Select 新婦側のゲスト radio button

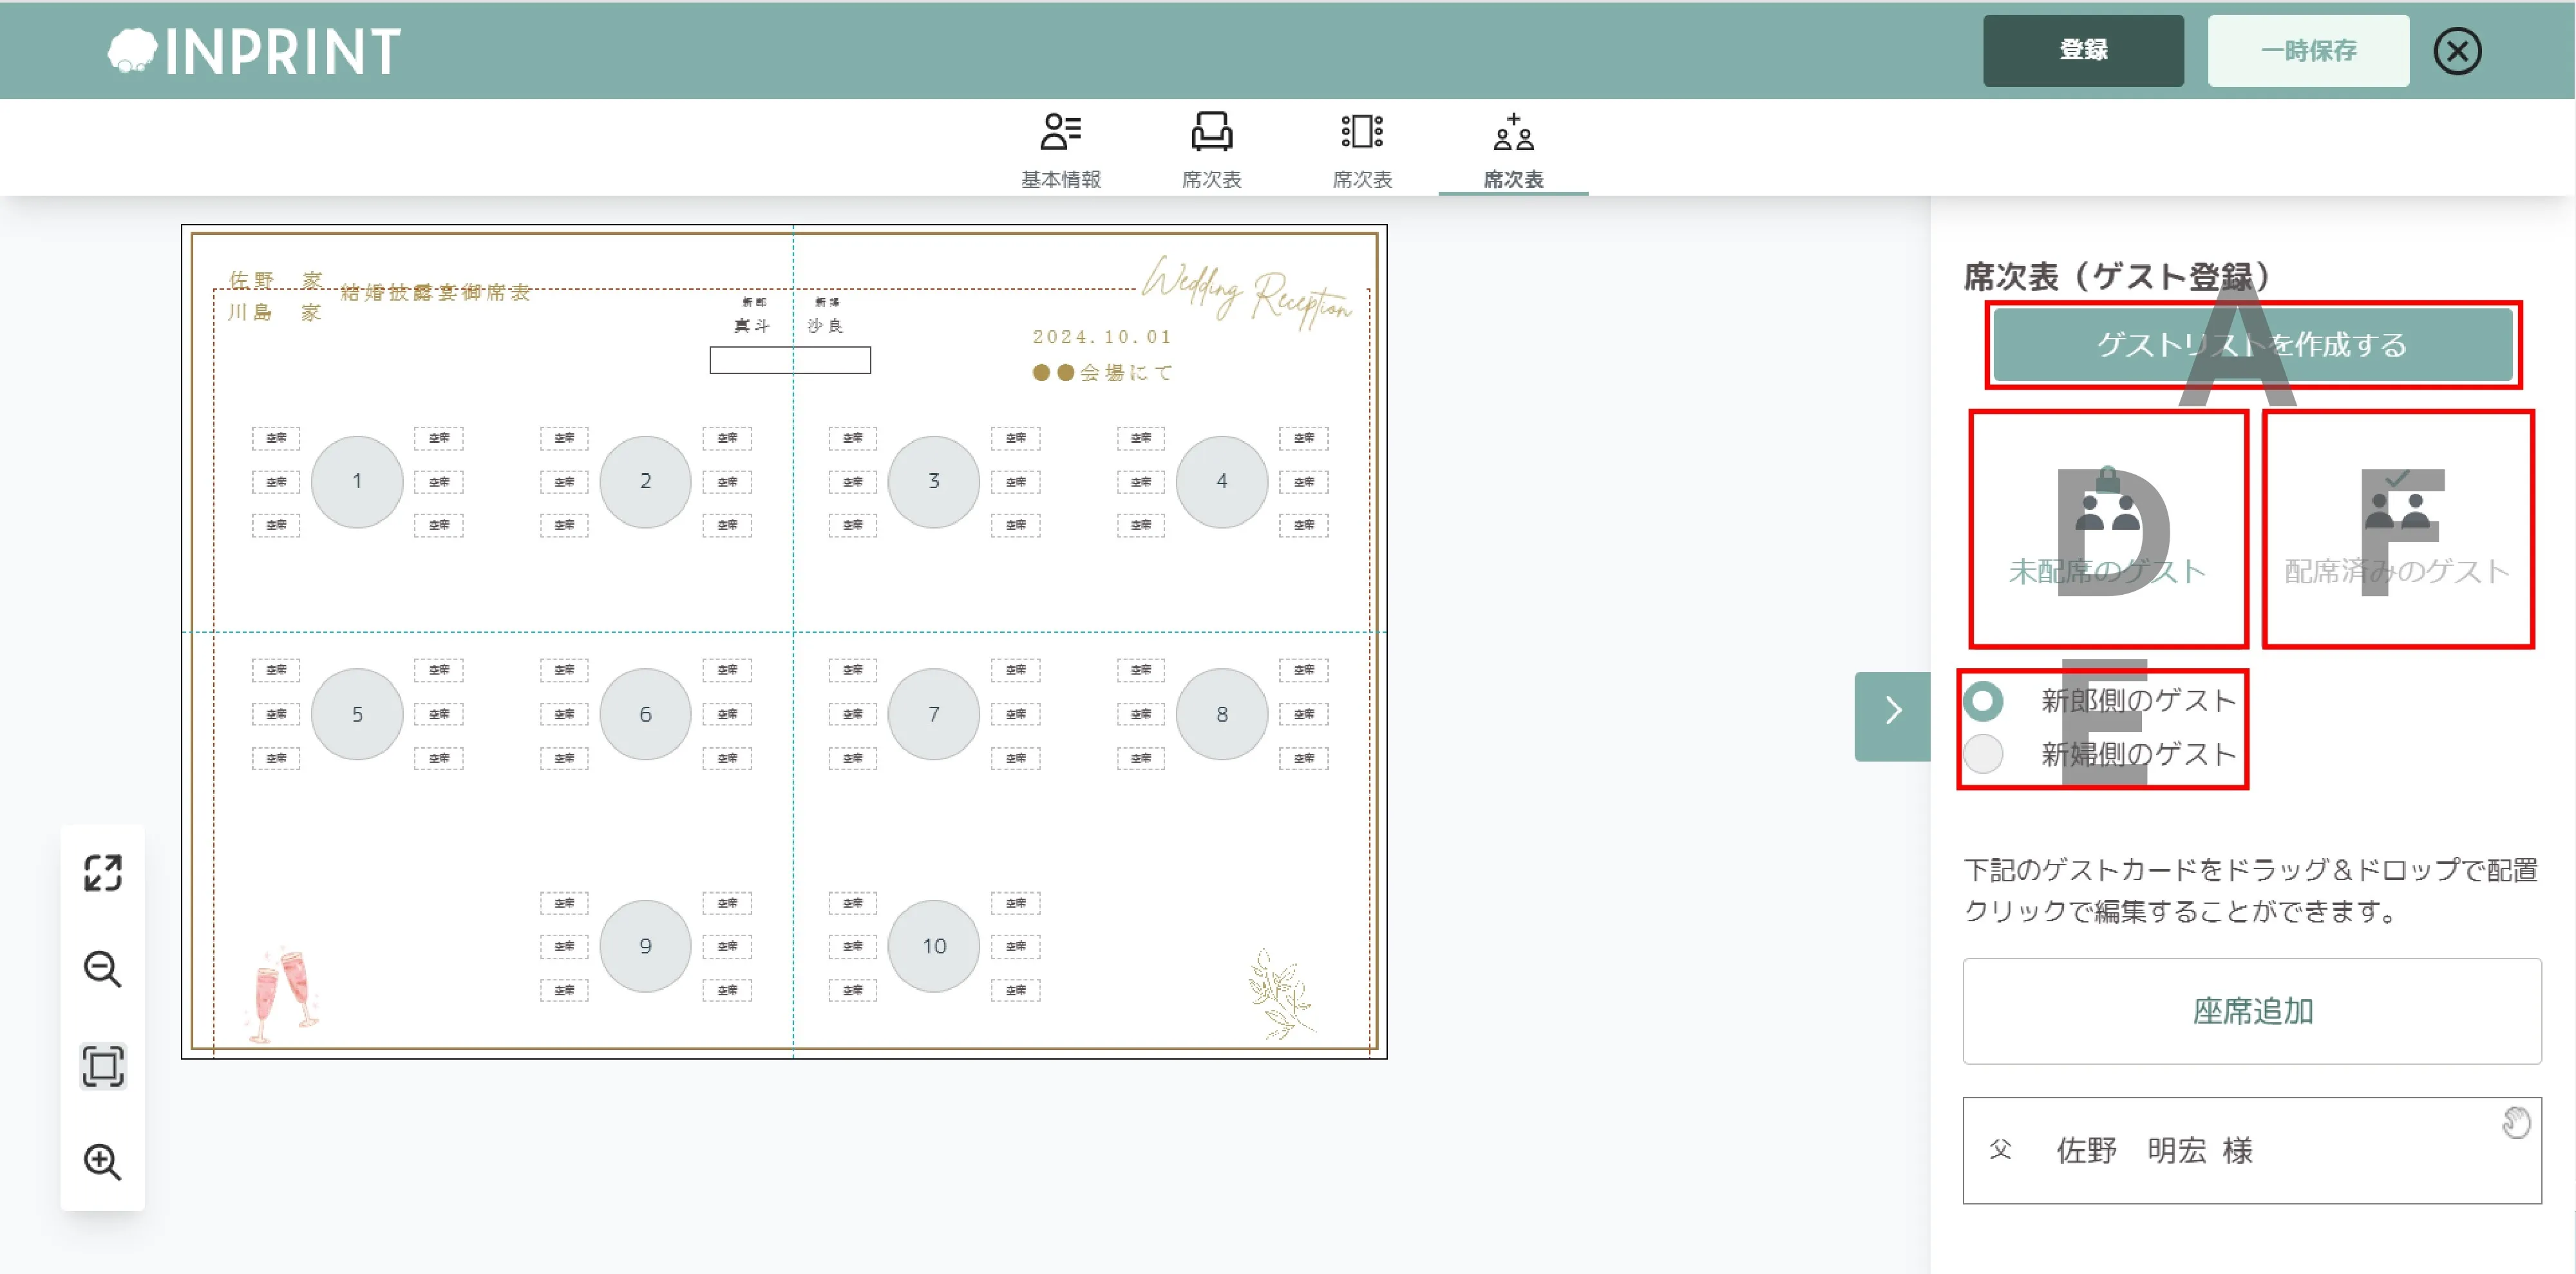(x=1983, y=753)
